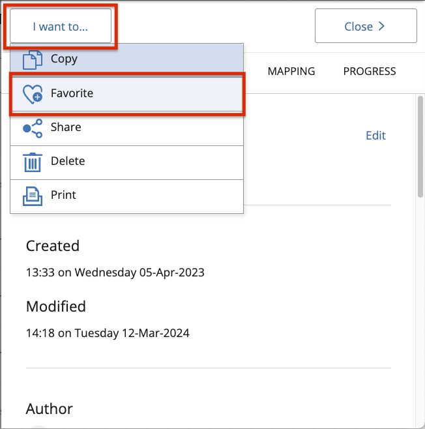Image resolution: width=425 pixels, height=429 pixels.
Task: Click the heart Favorite icon
Action: coord(33,94)
